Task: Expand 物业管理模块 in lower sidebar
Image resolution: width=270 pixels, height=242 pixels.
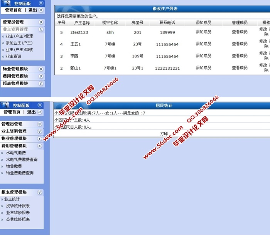Action: tap(40, 139)
